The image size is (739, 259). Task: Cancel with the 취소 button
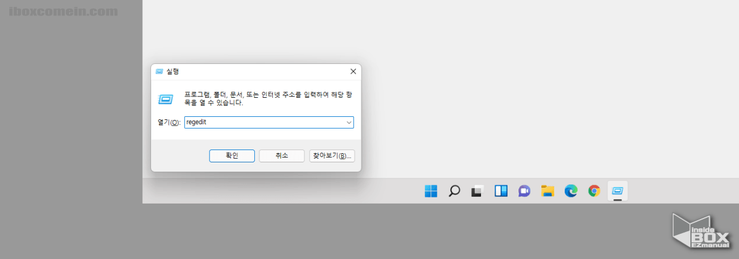click(x=282, y=156)
